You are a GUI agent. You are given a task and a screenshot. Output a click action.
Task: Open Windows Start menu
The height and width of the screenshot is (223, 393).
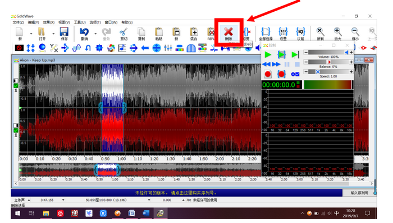click(x=17, y=213)
